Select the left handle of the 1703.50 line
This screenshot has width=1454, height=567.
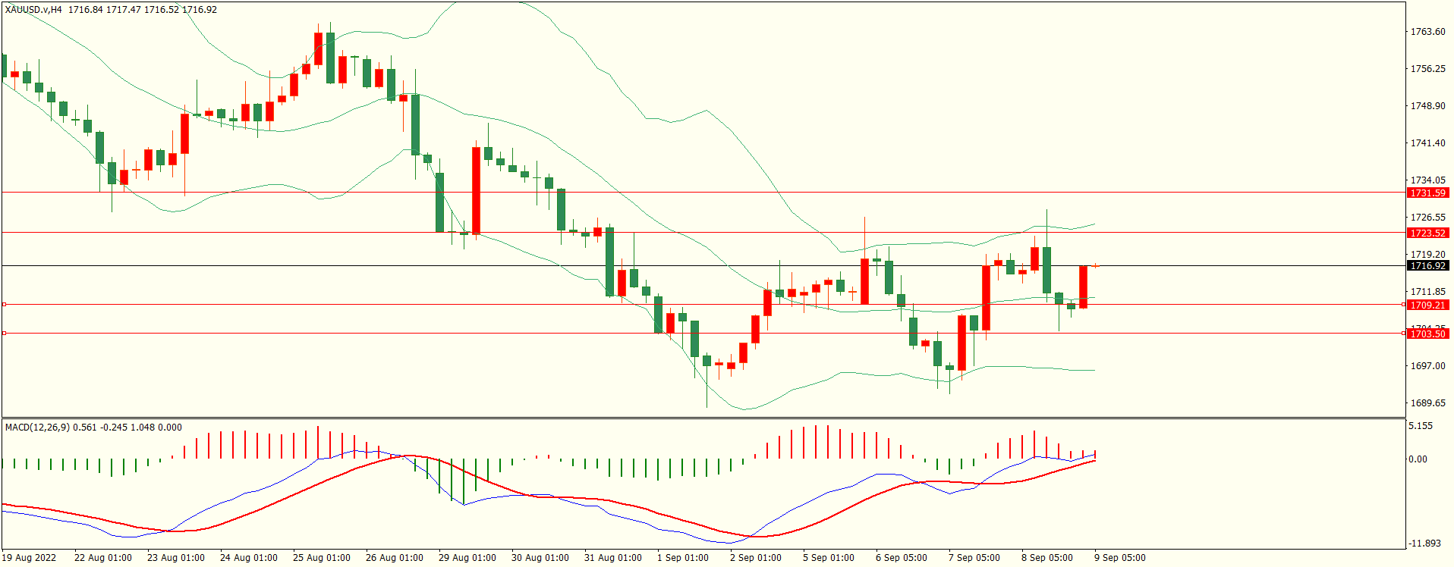click(4, 334)
